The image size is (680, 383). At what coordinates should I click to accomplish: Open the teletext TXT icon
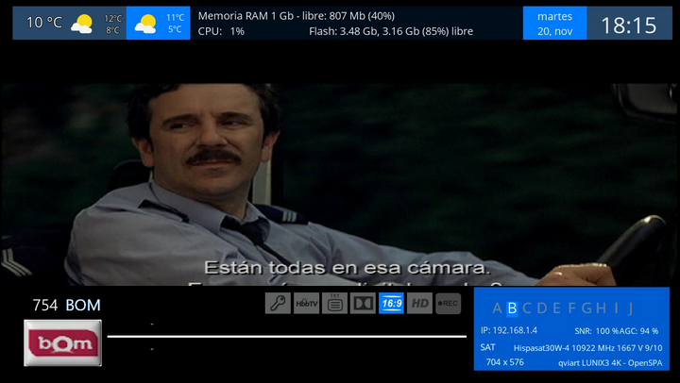(x=334, y=303)
